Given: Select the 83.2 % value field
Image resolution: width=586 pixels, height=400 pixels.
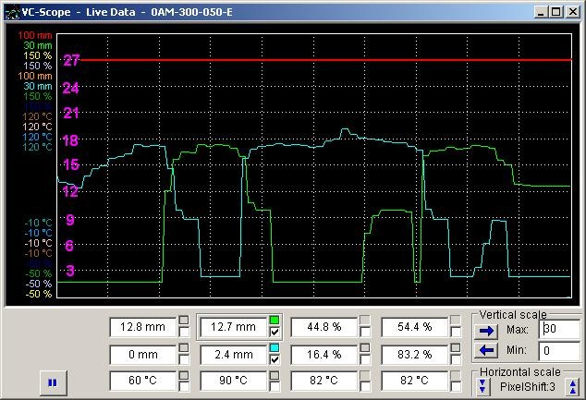Looking at the screenshot, I should pyautogui.click(x=414, y=355).
